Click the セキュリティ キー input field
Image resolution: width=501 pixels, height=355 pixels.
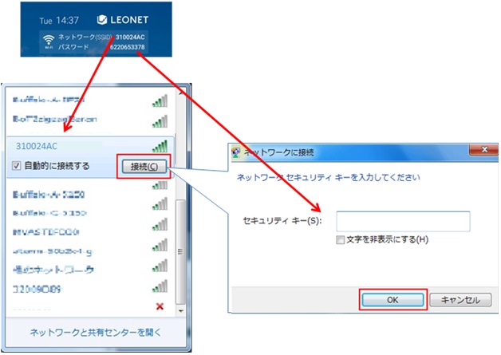pos(402,221)
